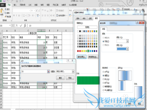
Task: Click the Increase Font Size icon
Action: [36, 11]
